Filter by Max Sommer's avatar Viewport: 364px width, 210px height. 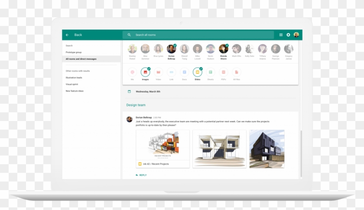coord(145,49)
